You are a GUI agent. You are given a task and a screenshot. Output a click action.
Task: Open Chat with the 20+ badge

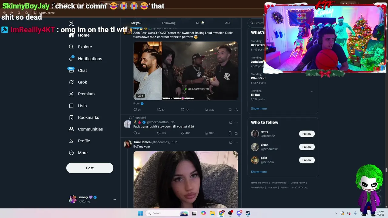(x=78, y=71)
